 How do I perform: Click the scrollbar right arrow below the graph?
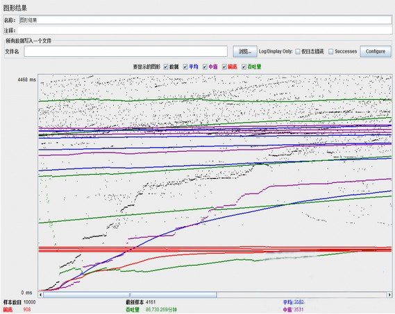coord(389,295)
